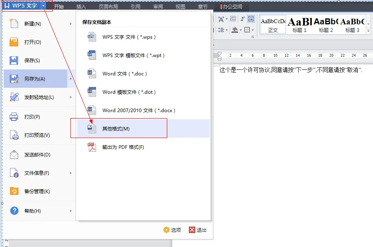The width and height of the screenshot is (373, 247).
Task: Click the Print printer icon
Action: coord(14,117)
